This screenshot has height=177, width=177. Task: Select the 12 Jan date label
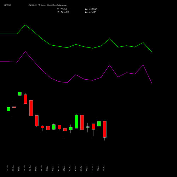pyautogui.click(x=92, y=169)
